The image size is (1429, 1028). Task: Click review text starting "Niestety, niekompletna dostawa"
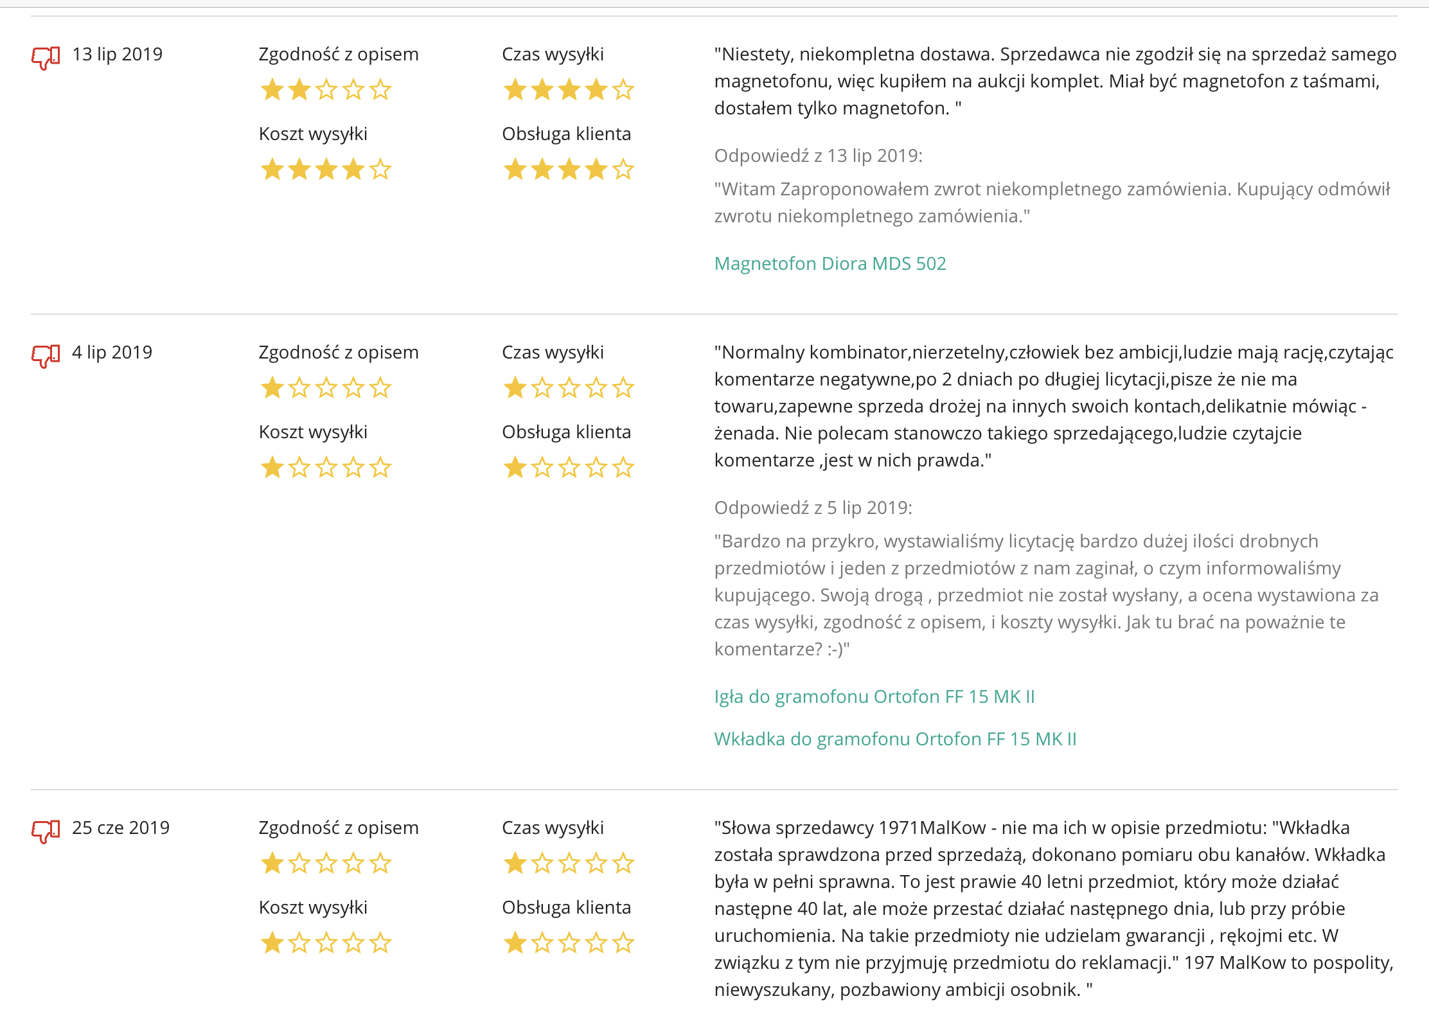tap(1054, 82)
